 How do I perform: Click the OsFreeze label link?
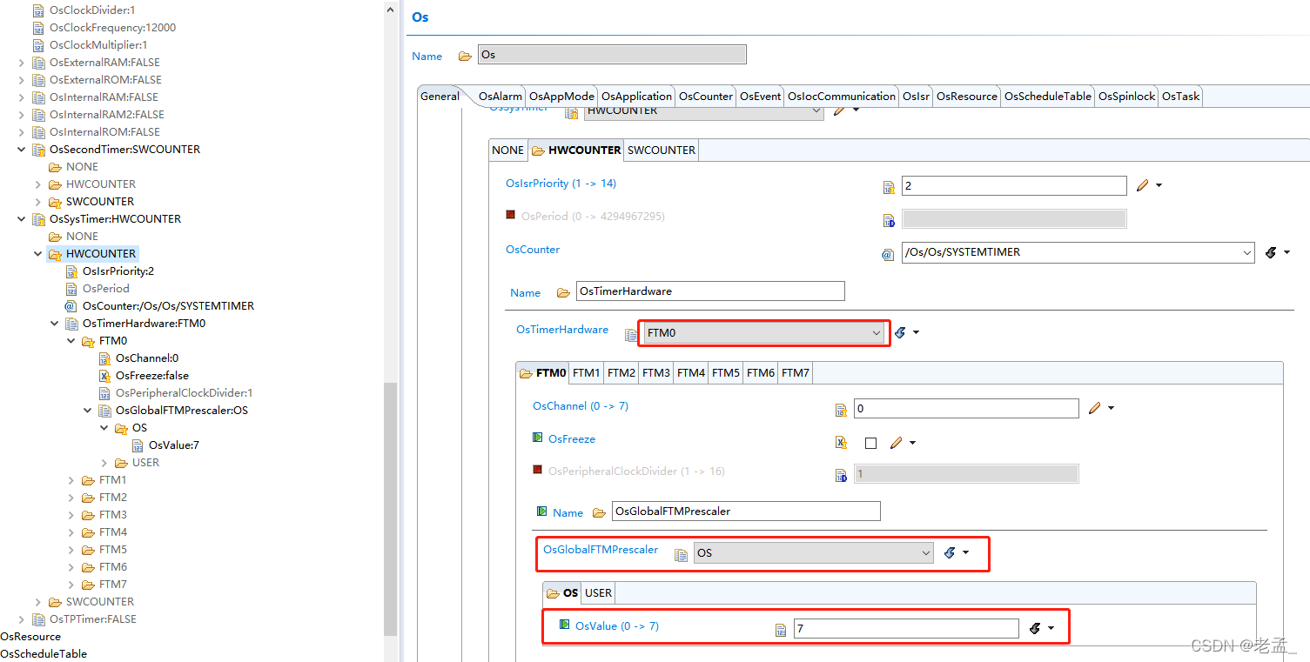pyautogui.click(x=572, y=439)
